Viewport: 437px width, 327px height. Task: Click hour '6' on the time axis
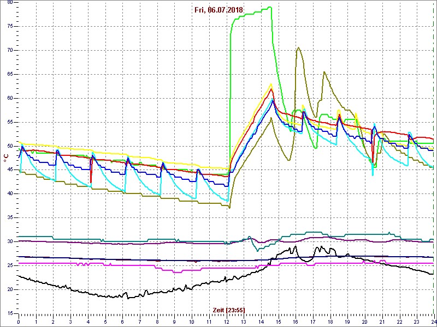(x=122, y=322)
